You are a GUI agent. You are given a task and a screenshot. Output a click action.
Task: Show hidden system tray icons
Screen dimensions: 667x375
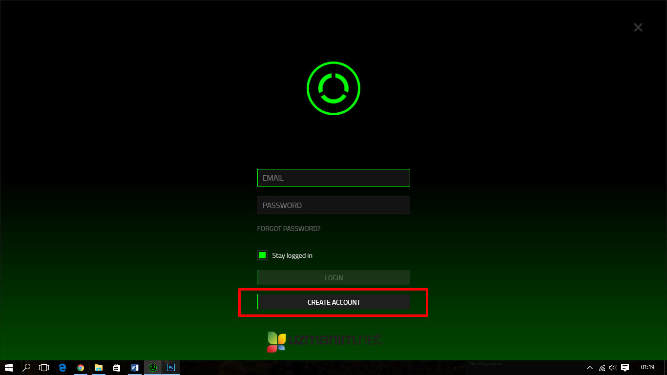[x=589, y=368]
